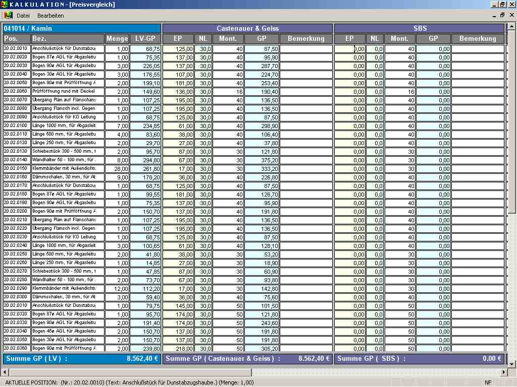Image resolution: width=517 pixels, height=387 pixels.
Task: Click the Castenauer & Geiss group header
Action: point(247,28)
